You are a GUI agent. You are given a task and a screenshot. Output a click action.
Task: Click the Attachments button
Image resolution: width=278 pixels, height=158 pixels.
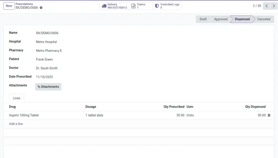coord(48,87)
